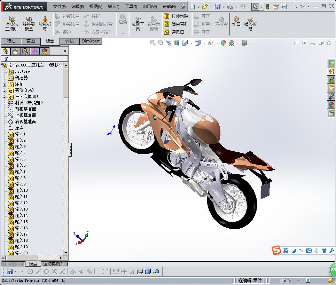This screenshot has width=336, height=285.
Task: Open the ConfigurationManager tab icon
Action: pos(25,51)
